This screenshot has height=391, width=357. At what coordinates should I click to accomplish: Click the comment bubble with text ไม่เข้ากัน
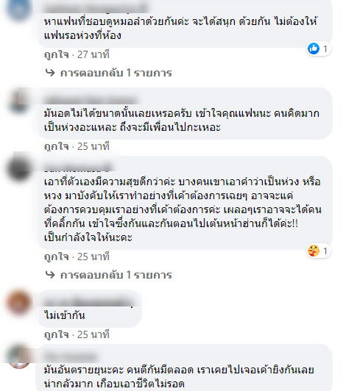(91, 309)
